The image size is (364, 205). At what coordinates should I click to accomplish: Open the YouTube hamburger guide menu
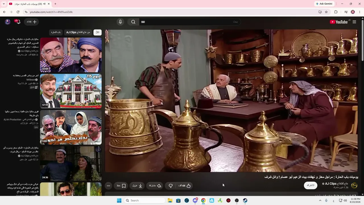tap(354, 22)
